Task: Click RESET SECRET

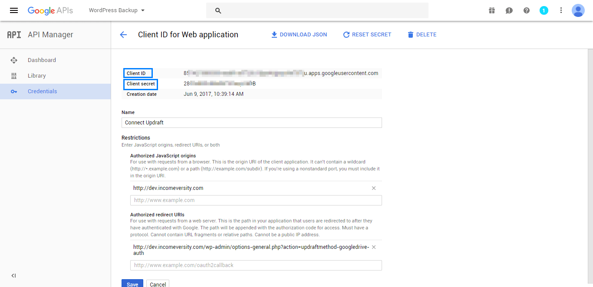Action: 367,35
